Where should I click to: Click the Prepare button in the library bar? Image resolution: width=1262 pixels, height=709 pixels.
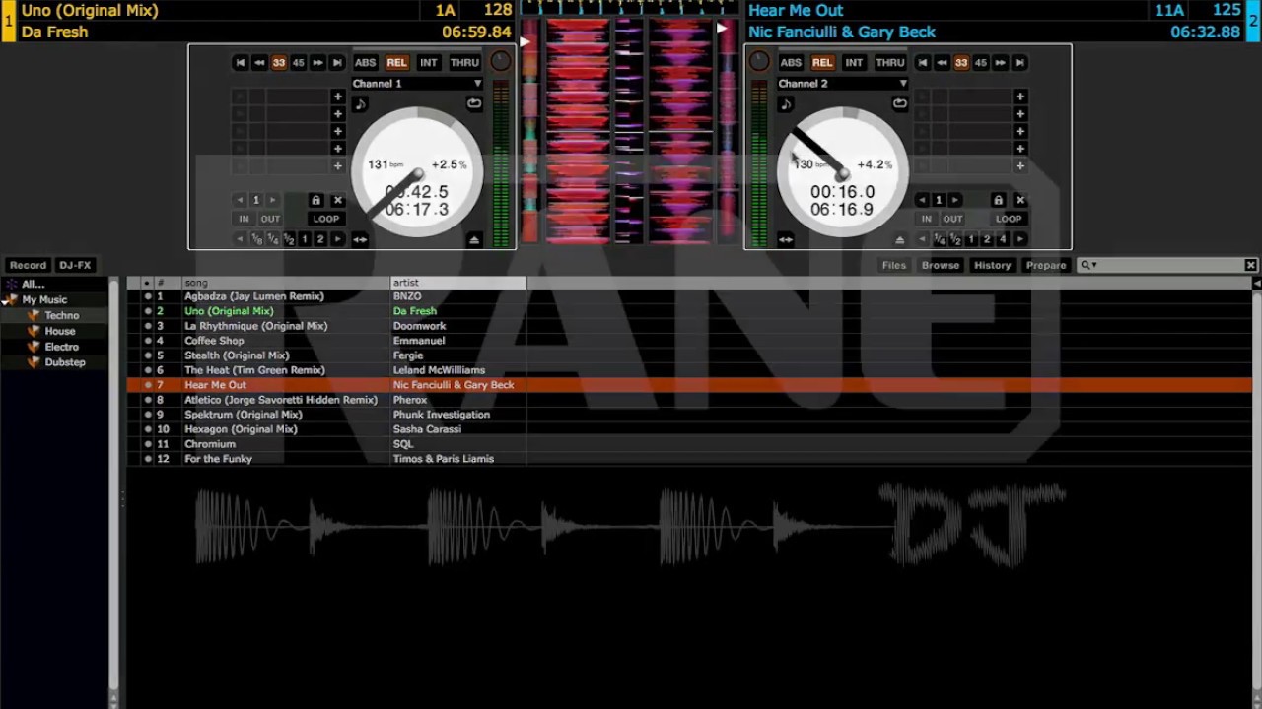[x=1046, y=265]
